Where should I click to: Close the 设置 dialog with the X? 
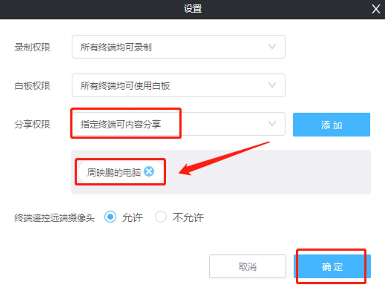[376, 9]
